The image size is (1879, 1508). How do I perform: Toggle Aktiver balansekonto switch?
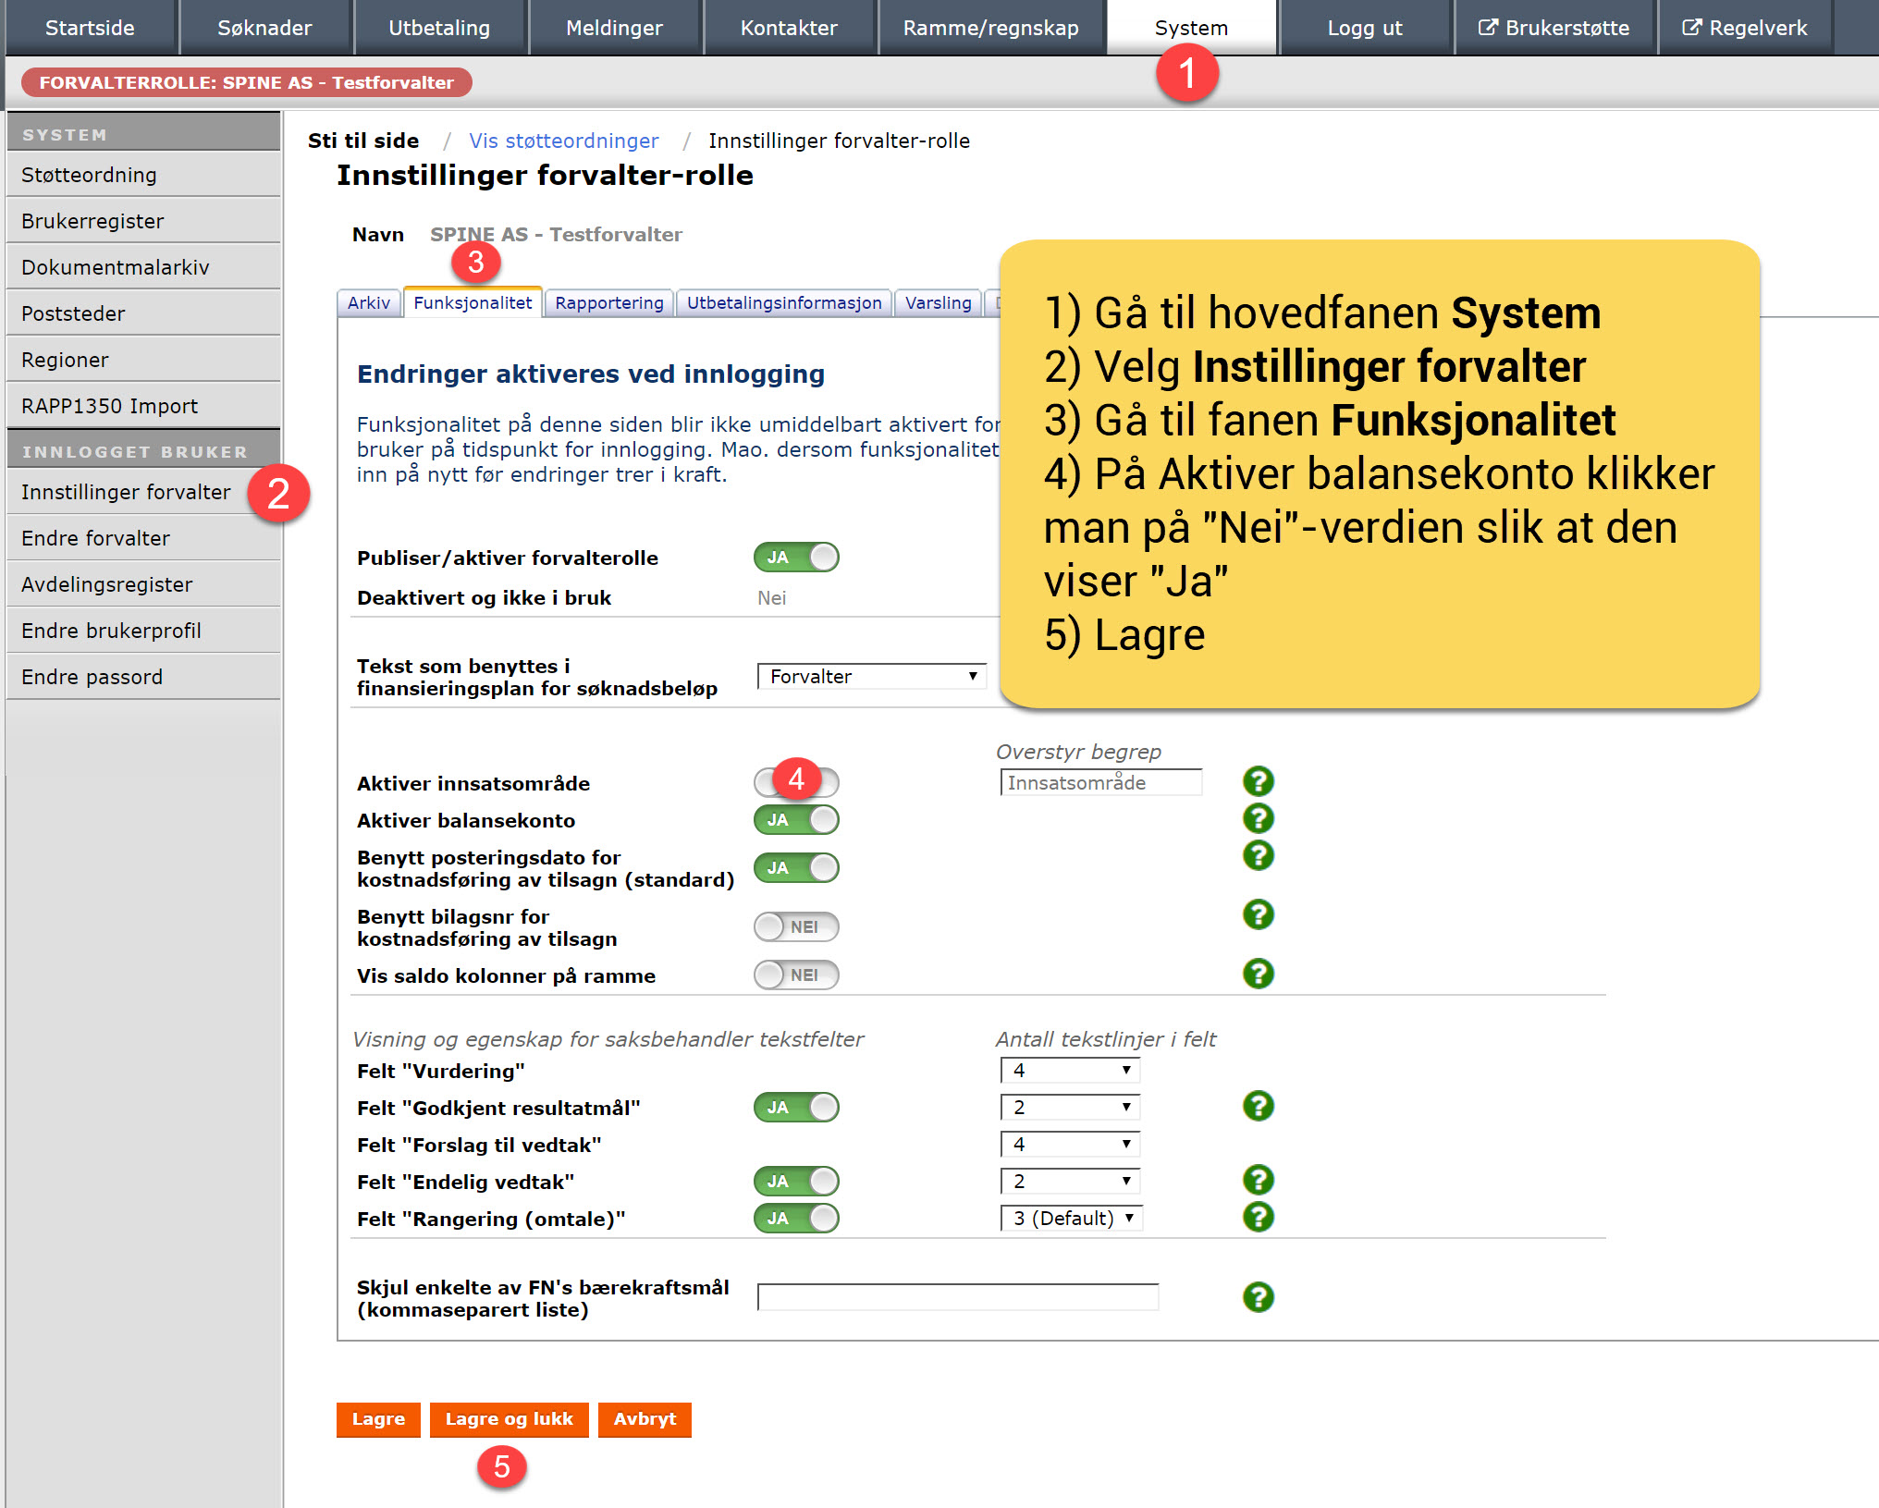796,820
